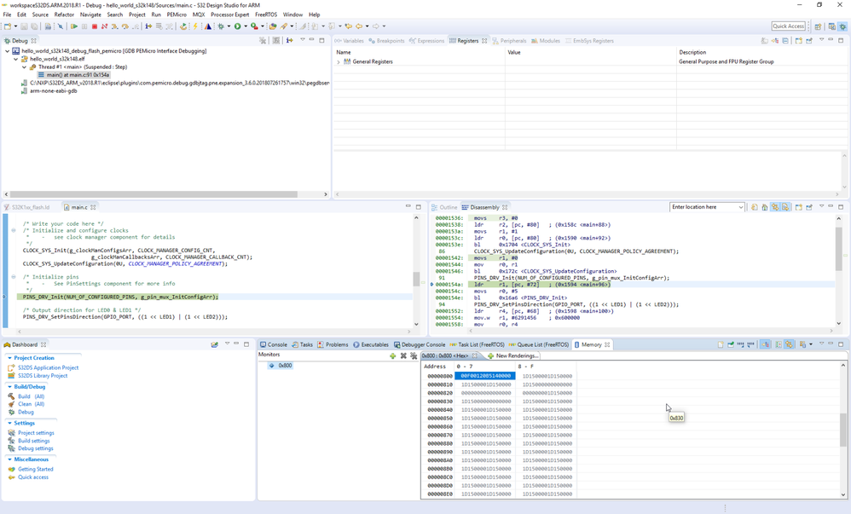Click the Quick Access search field
Image resolution: width=851 pixels, height=514 pixels.
tap(788, 26)
